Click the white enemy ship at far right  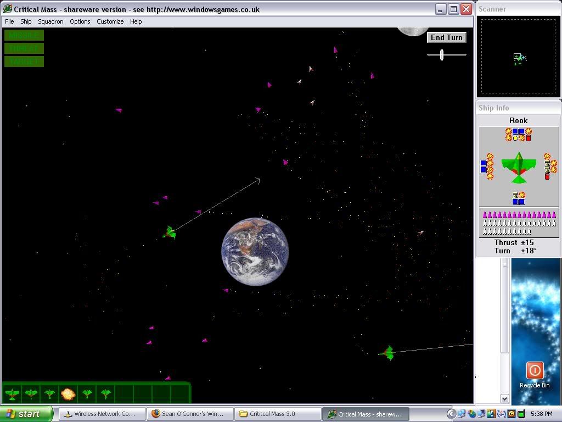[420, 232]
